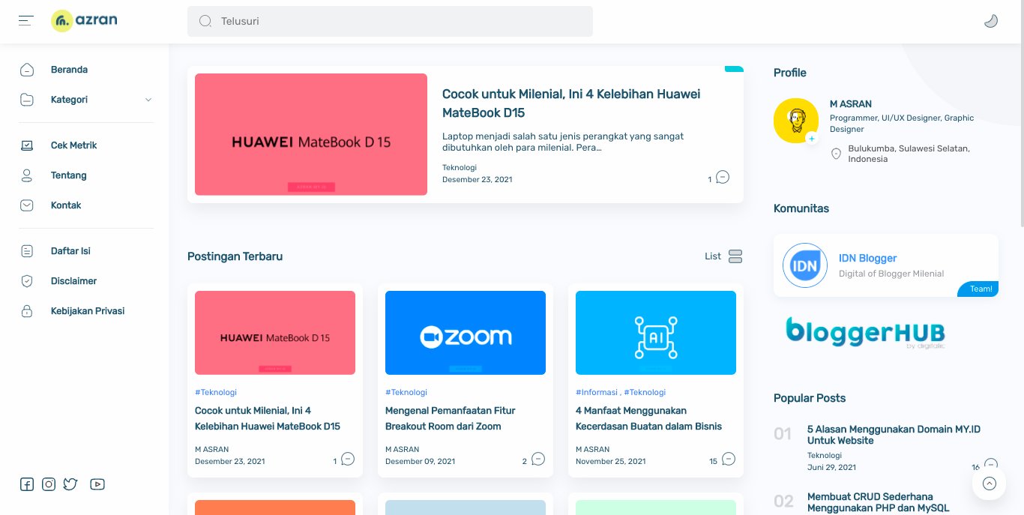
Task: Open the Daftar Isi page
Action: [x=70, y=251]
